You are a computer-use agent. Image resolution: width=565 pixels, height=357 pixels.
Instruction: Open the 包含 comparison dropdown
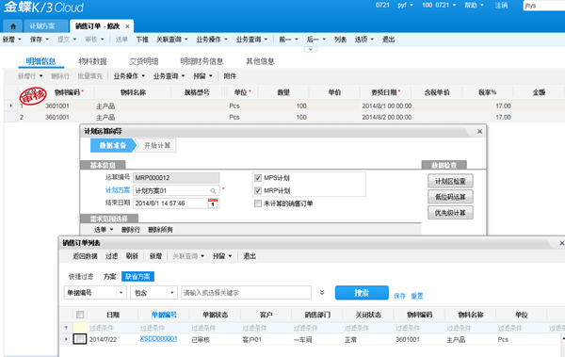(x=172, y=292)
